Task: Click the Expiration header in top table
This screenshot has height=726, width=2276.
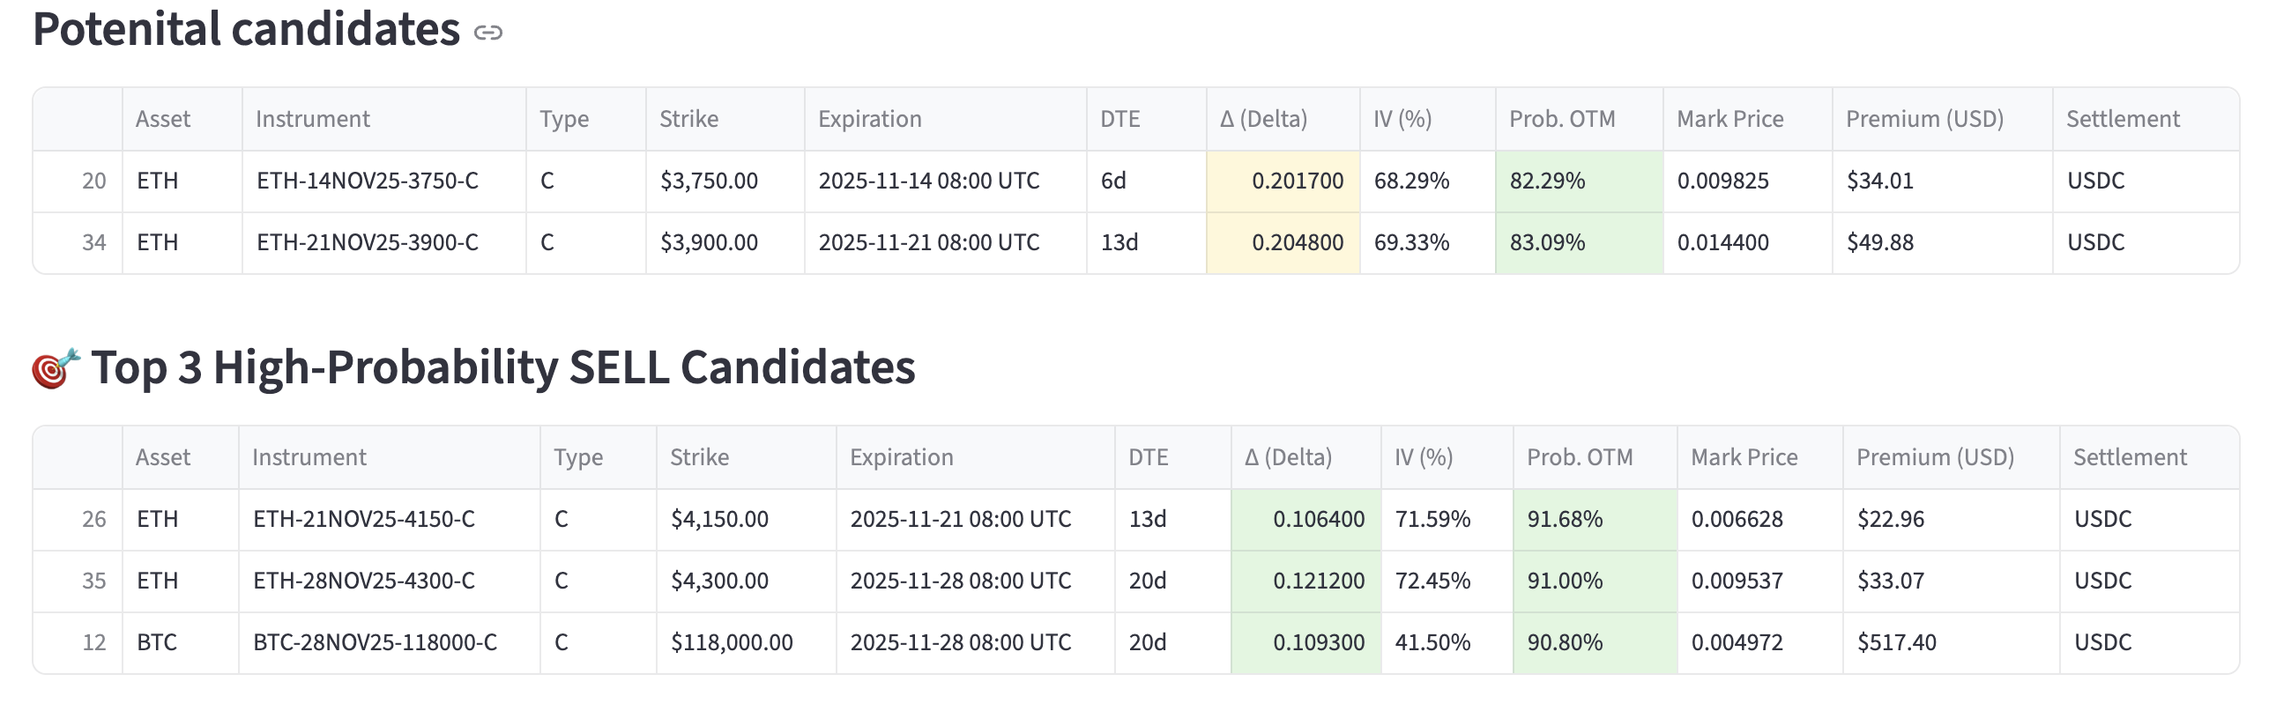Action: (x=869, y=119)
